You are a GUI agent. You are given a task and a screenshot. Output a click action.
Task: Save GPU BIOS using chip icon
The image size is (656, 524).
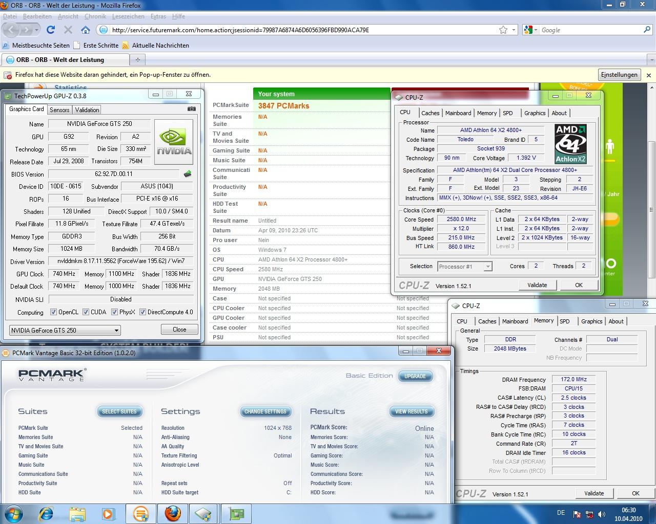coord(188,174)
